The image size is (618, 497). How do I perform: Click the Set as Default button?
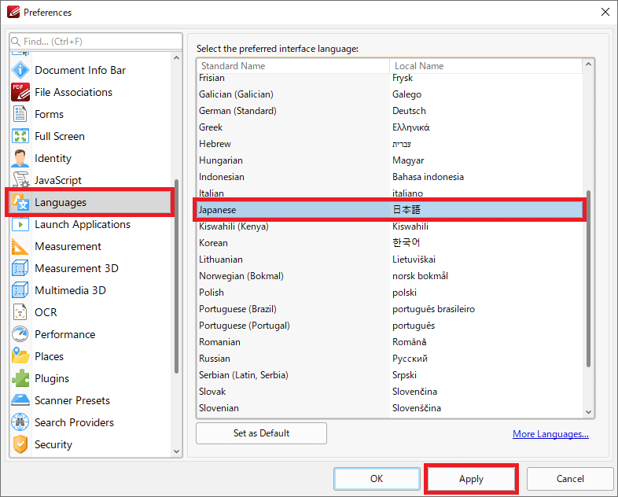[x=261, y=433]
